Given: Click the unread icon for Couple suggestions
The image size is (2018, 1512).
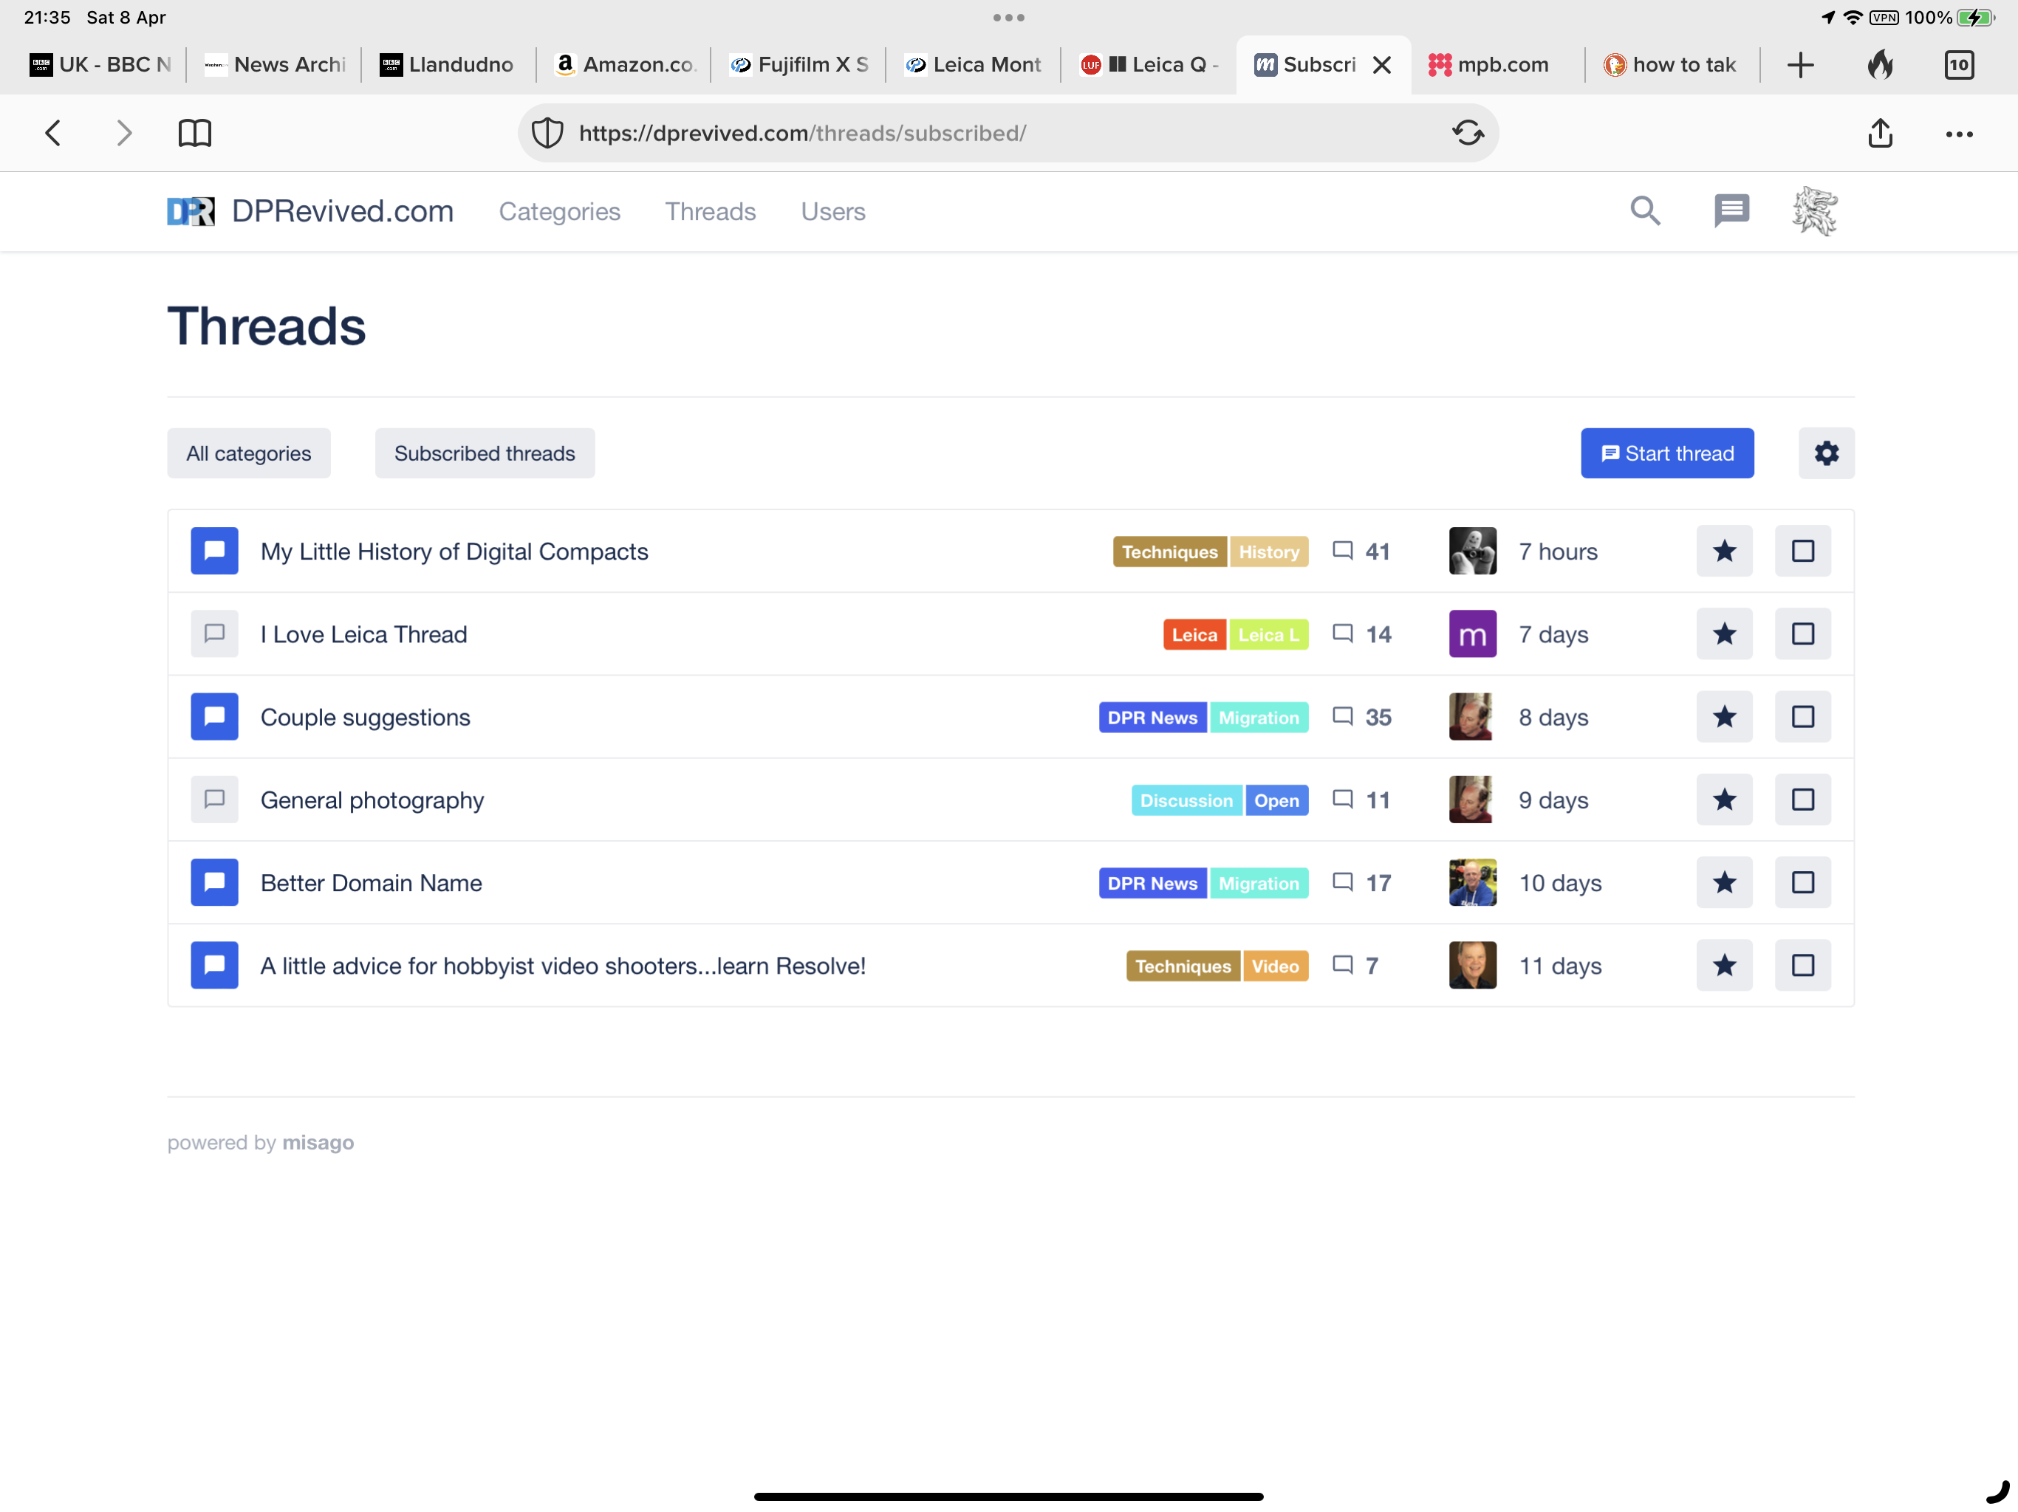Looking at the screenshot, I should 214,717.
